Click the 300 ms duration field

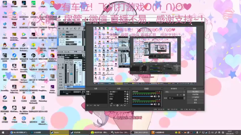pos(176,98)
